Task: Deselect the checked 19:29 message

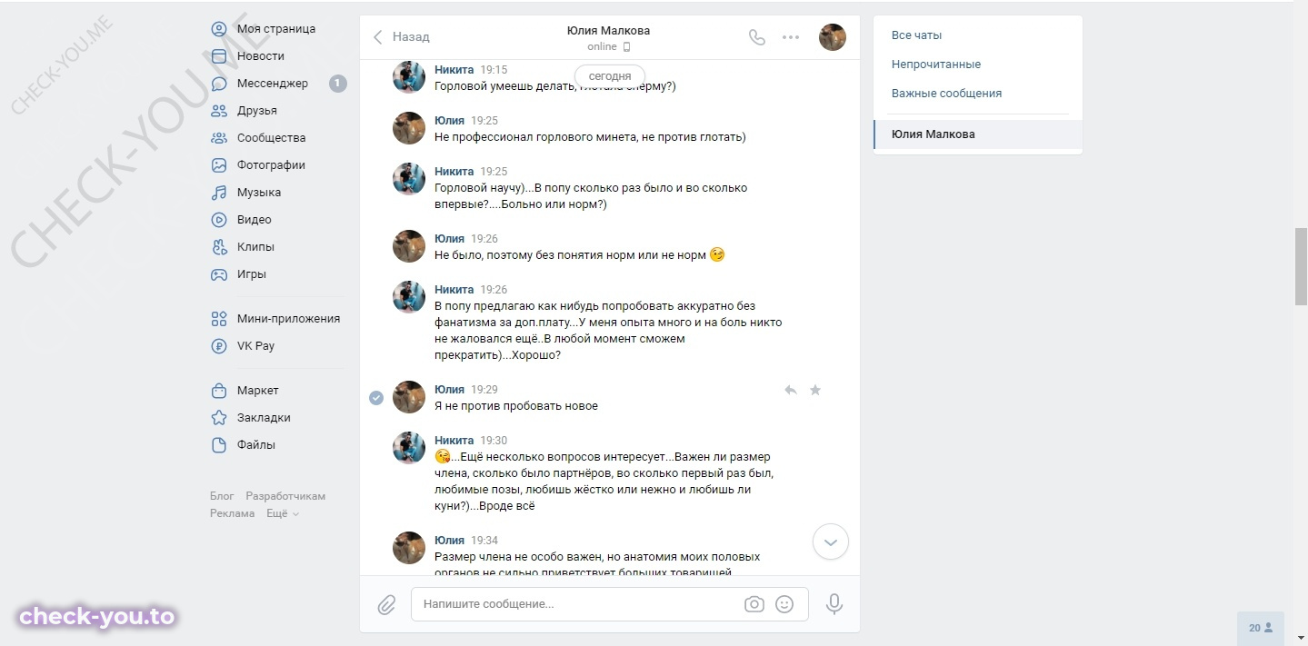Action: coord(376,398)
